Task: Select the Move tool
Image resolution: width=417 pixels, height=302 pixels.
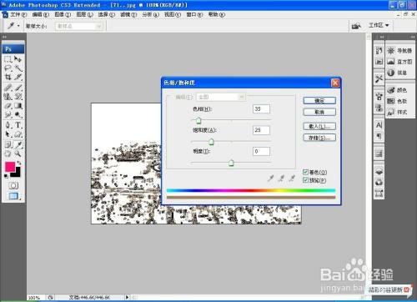Action: 18,59
